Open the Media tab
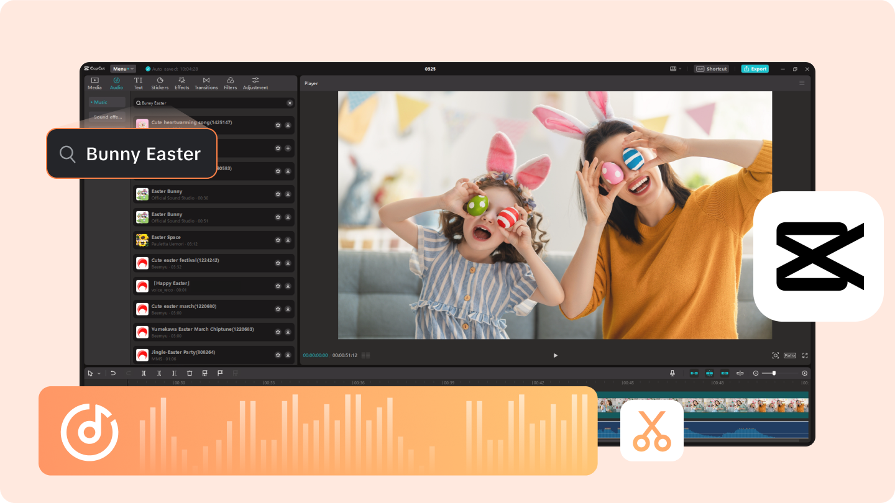The width and height of the screenshot is (895, 503). (x=94, y=83)
